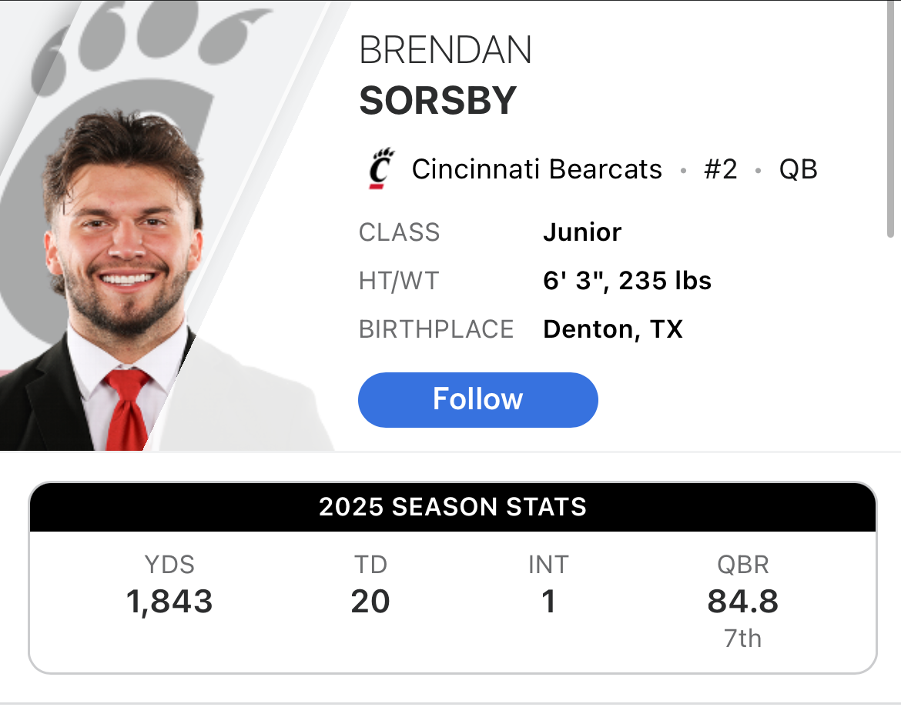
Task: Click the #2 jersey number
Action: coord(720,169)
